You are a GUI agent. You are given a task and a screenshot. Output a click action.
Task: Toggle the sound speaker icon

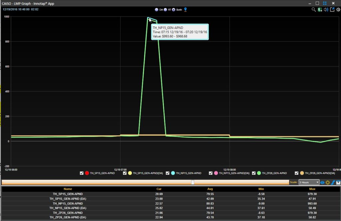(x=326, y=10)
